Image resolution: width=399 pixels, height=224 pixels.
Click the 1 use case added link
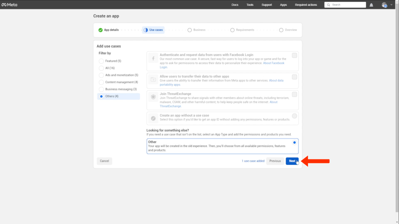pyautogui.click(x=253, y=161)
